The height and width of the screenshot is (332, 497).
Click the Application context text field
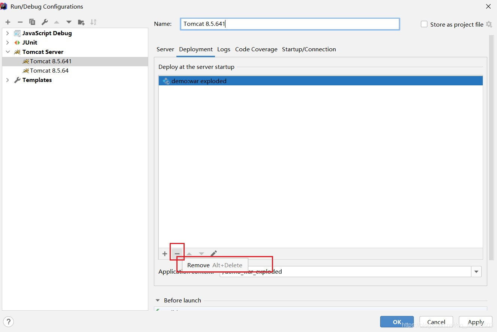pyautogui.click(x=345, y=272)
